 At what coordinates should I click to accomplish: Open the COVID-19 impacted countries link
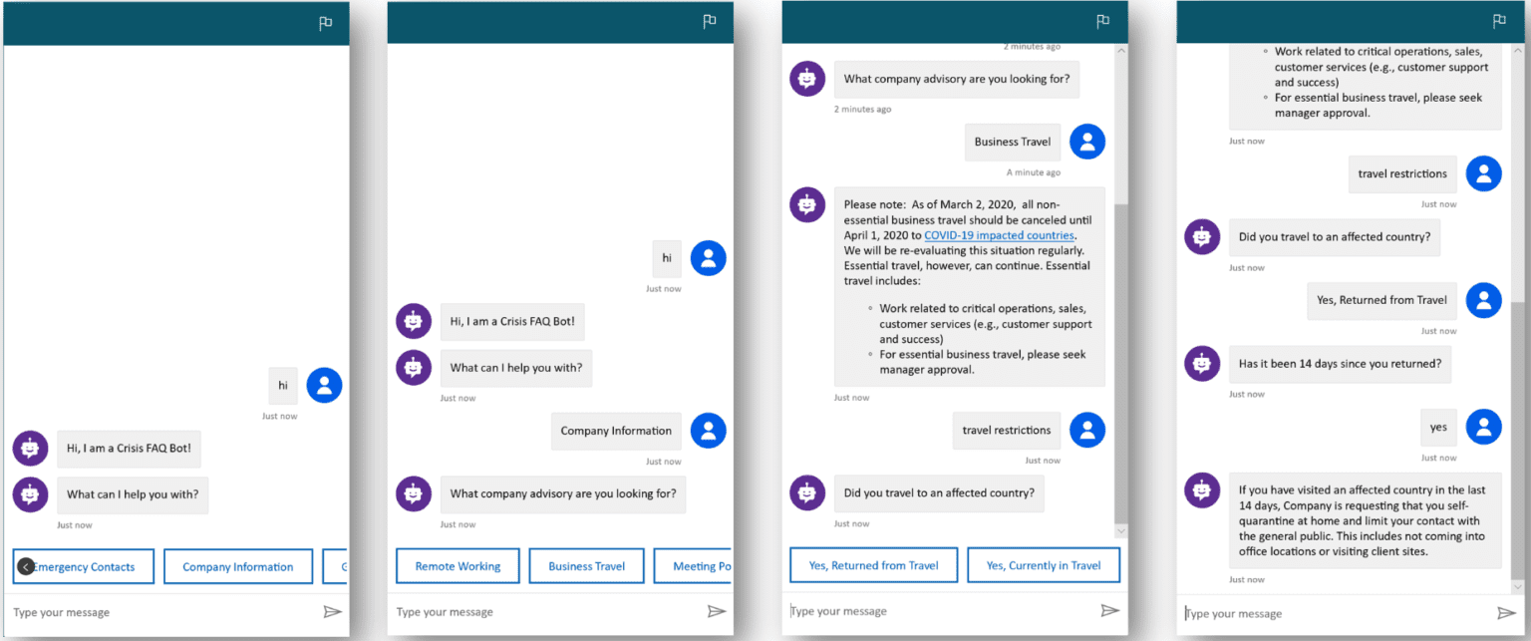pos(999,235)
